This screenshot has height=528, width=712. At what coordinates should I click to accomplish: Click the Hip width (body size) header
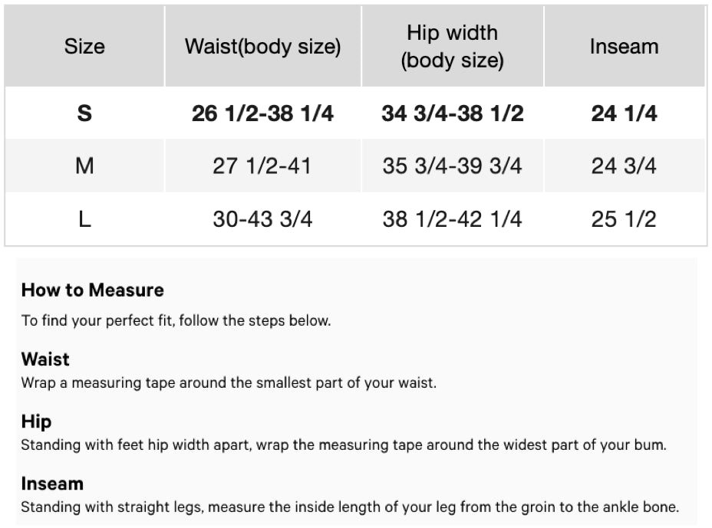point(452,47)
